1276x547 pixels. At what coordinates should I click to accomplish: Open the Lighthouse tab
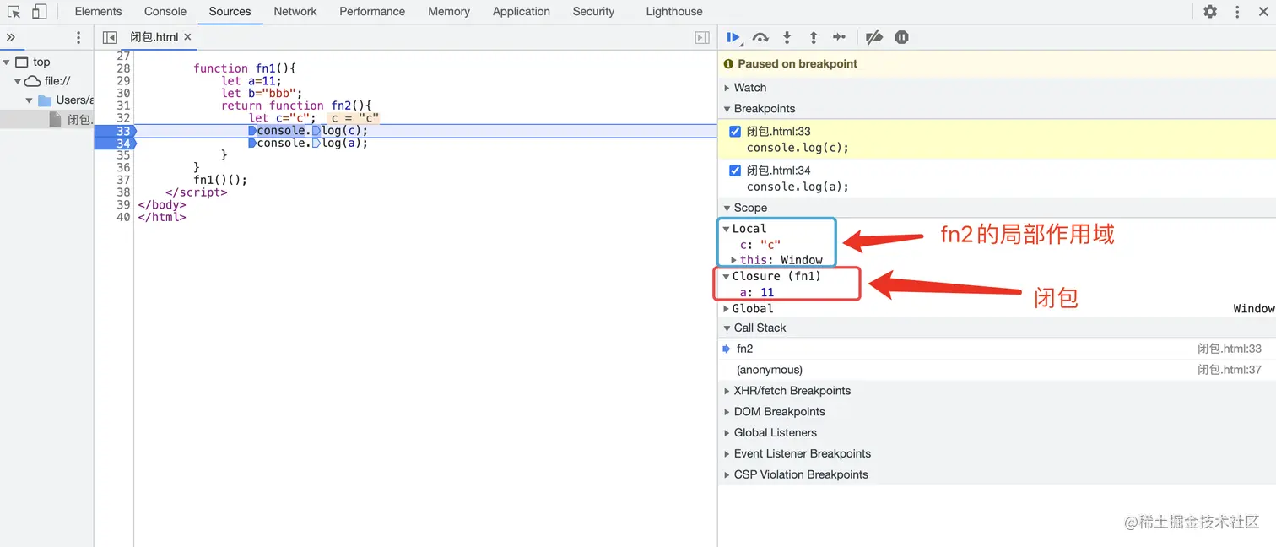pos(674,12)
